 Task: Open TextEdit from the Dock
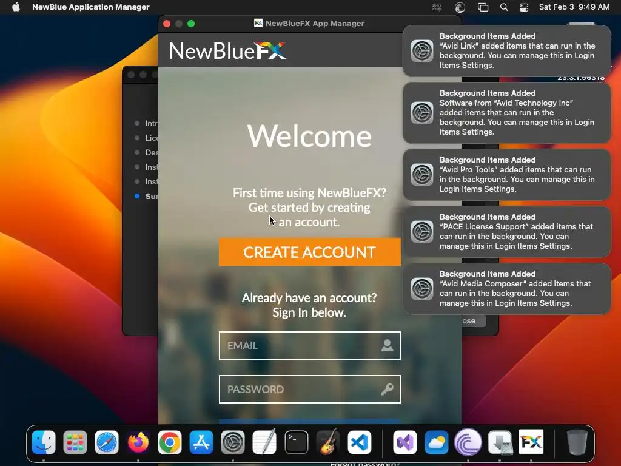pos(264,442)
